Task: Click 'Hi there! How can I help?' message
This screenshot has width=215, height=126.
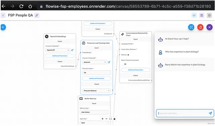Action: (177, 39)
